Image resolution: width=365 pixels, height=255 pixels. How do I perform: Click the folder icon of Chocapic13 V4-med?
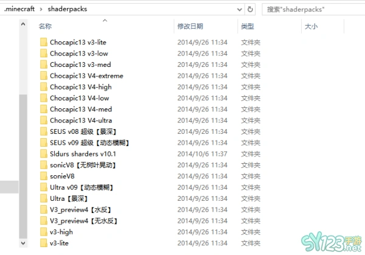pos(44,110)
